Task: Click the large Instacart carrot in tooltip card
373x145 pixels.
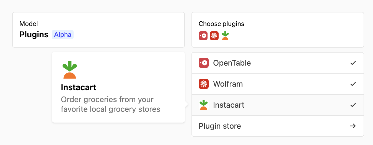Action: coord(69,69)
